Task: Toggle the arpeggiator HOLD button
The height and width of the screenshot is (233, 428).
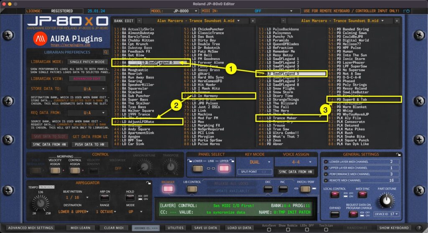Action: (130, 197)
